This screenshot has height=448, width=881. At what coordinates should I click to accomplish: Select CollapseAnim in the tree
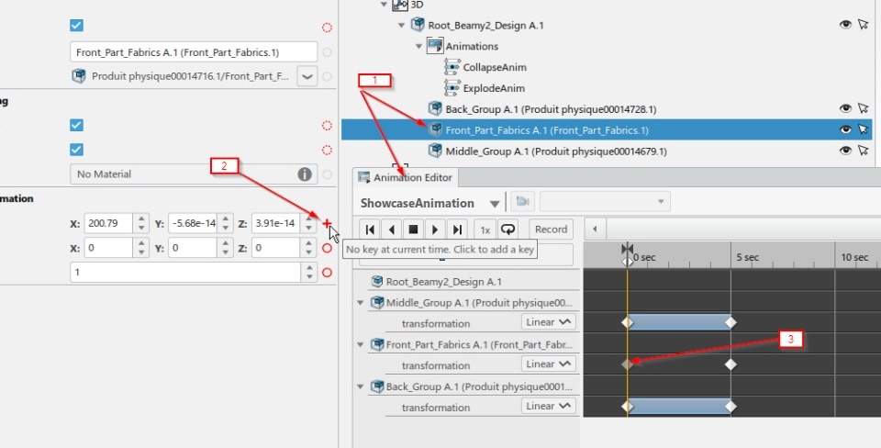pyautogui.click(x=495, y=67)
